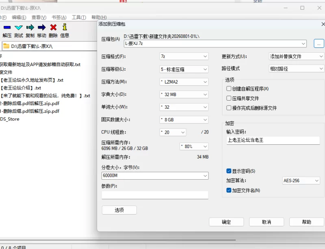
Task: Open the 查看(V) menu
Action: (39, 17)
